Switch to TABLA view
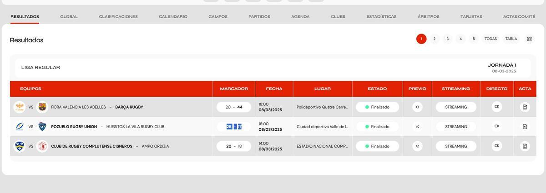This screenshot has width=546, height=193. (x=511, y=39)
